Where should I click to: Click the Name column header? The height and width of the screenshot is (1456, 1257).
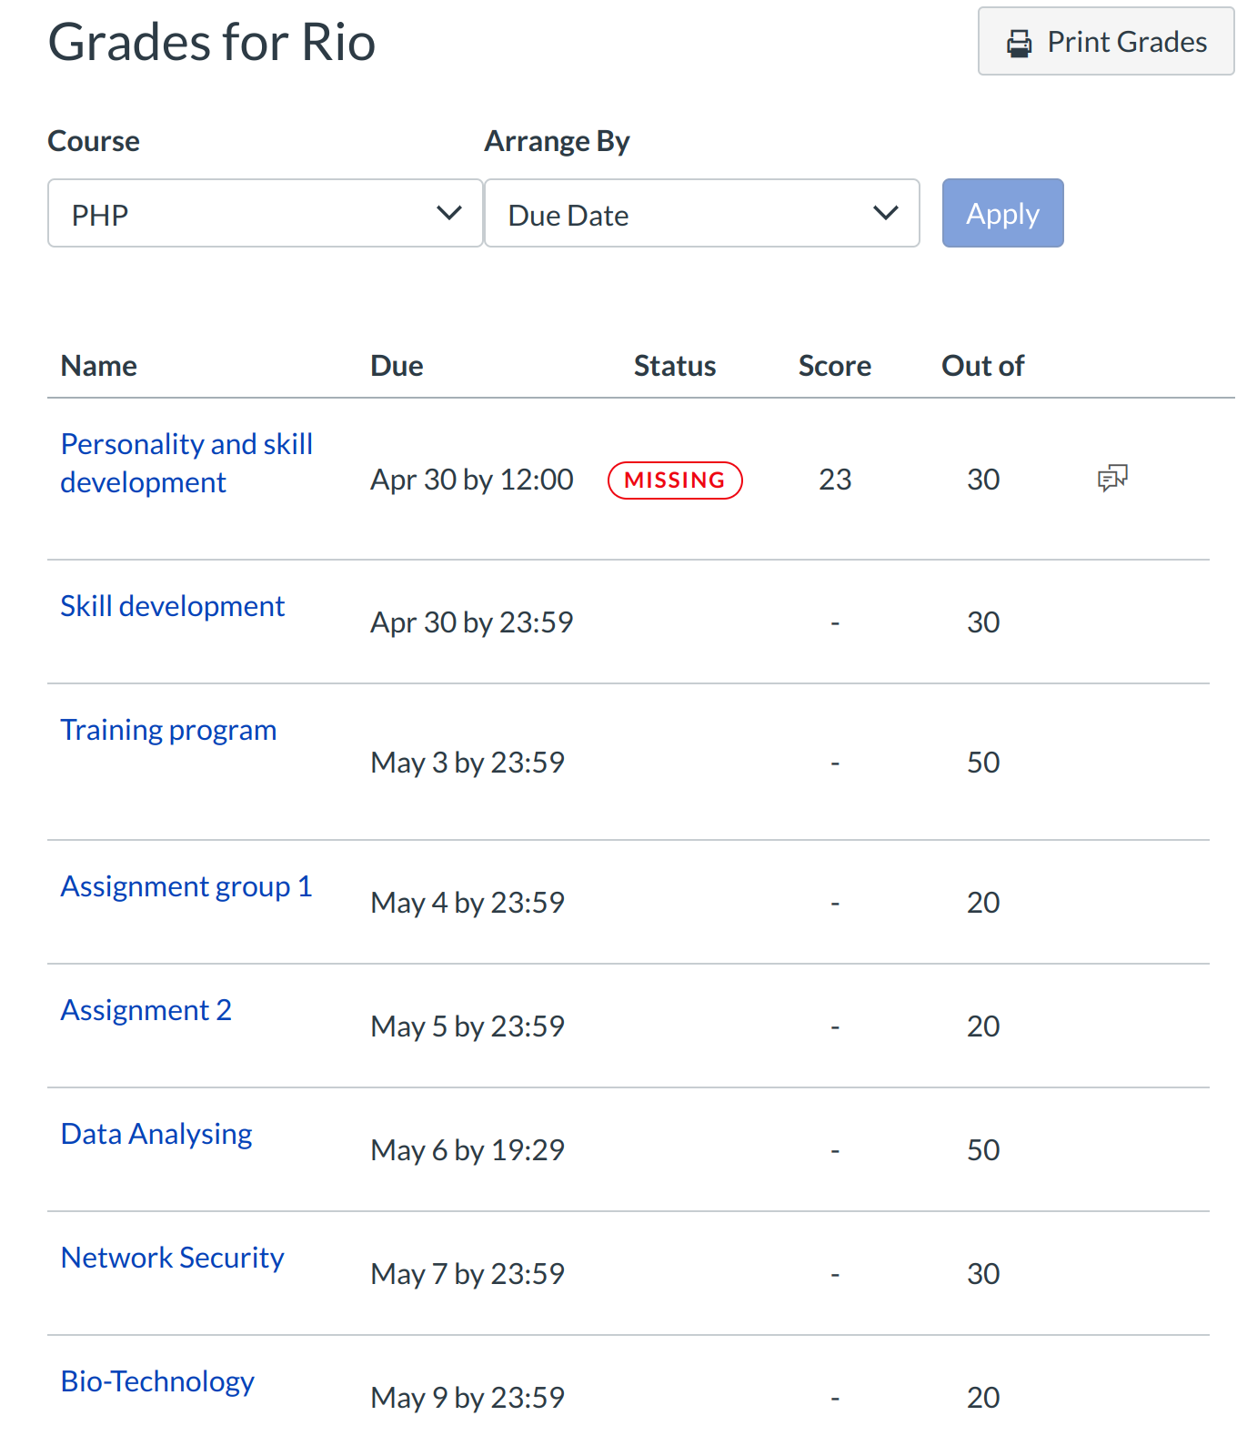tap(99, 366)
